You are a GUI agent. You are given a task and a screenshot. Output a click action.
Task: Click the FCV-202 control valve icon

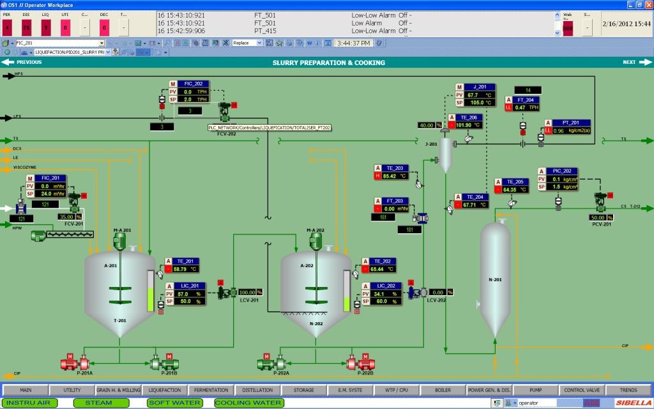(225, 113)
